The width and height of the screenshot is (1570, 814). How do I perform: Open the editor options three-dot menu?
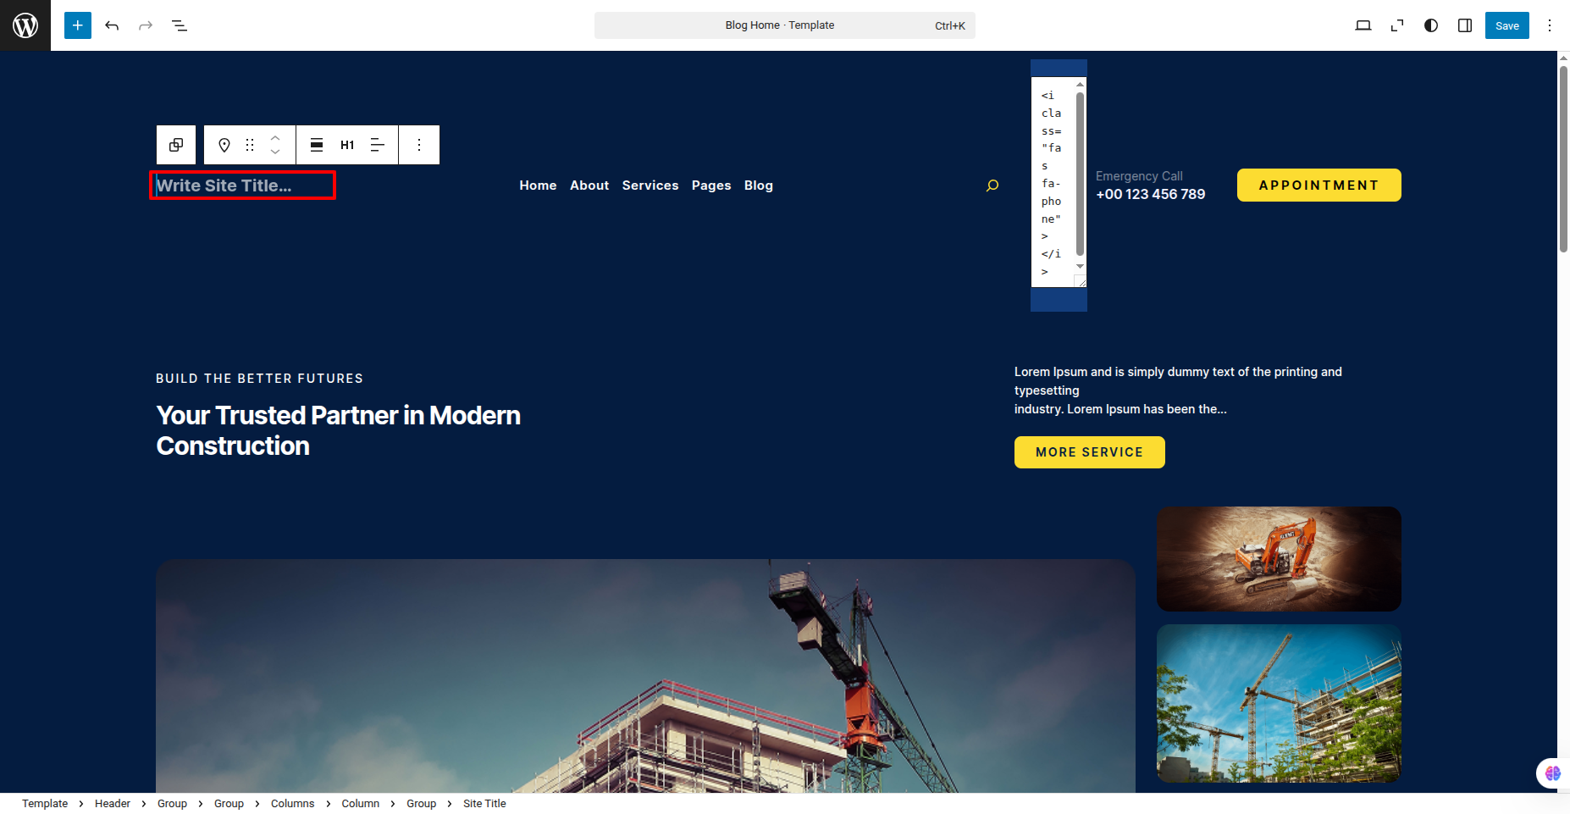pos(1550,25)
